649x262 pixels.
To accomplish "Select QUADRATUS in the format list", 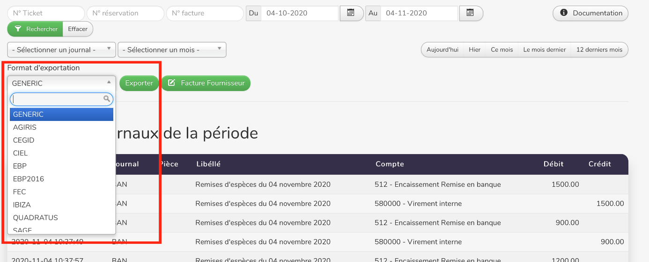I will tap(36, 218).
